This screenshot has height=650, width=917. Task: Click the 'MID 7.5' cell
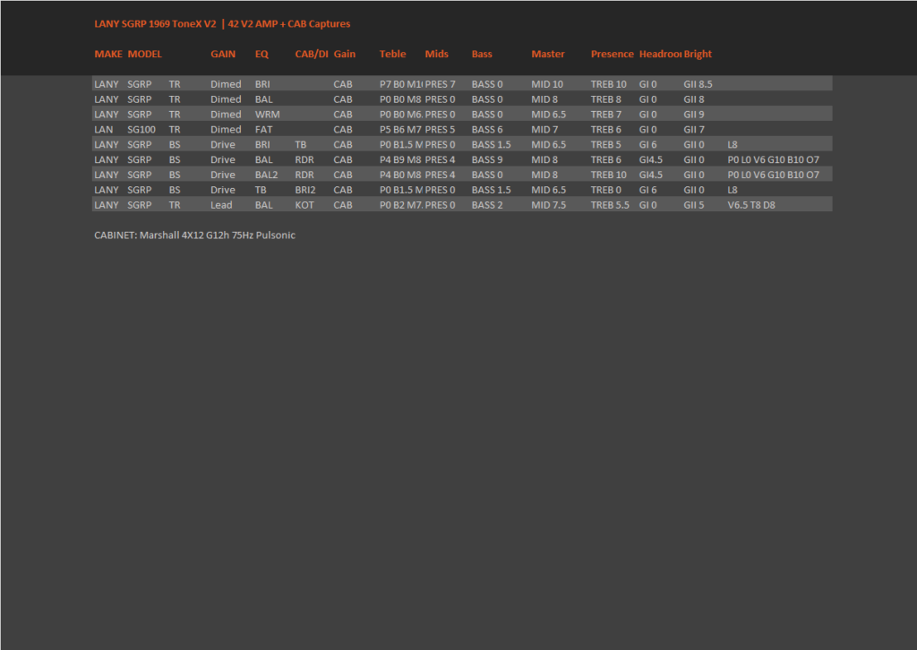pos(549,205)
